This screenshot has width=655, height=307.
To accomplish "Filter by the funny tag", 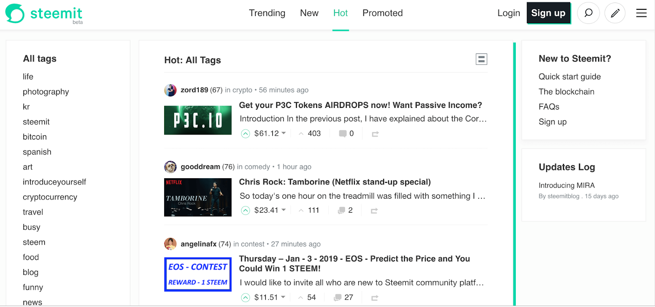I will click(x=33, y=288).
